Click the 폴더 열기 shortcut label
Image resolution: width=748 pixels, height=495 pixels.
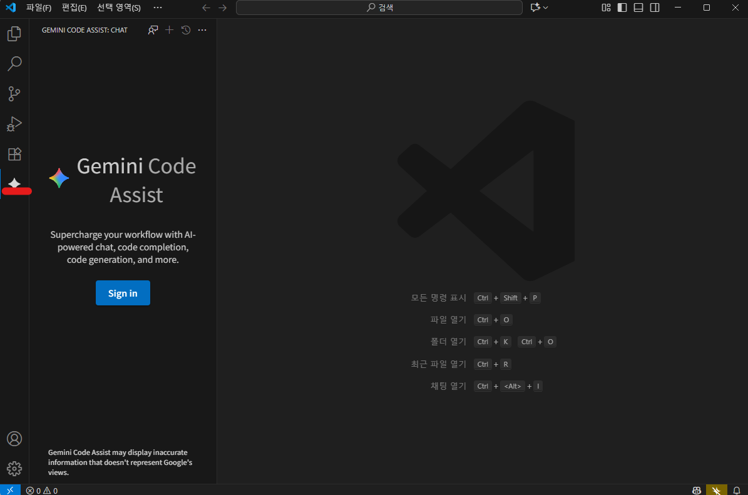point(448,342)
